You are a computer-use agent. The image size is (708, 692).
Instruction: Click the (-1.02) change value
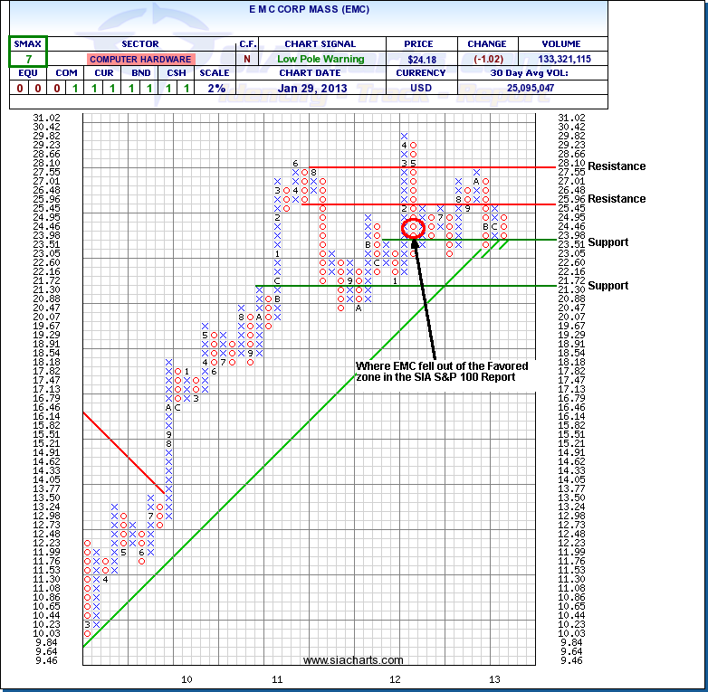tap(486, 59)
